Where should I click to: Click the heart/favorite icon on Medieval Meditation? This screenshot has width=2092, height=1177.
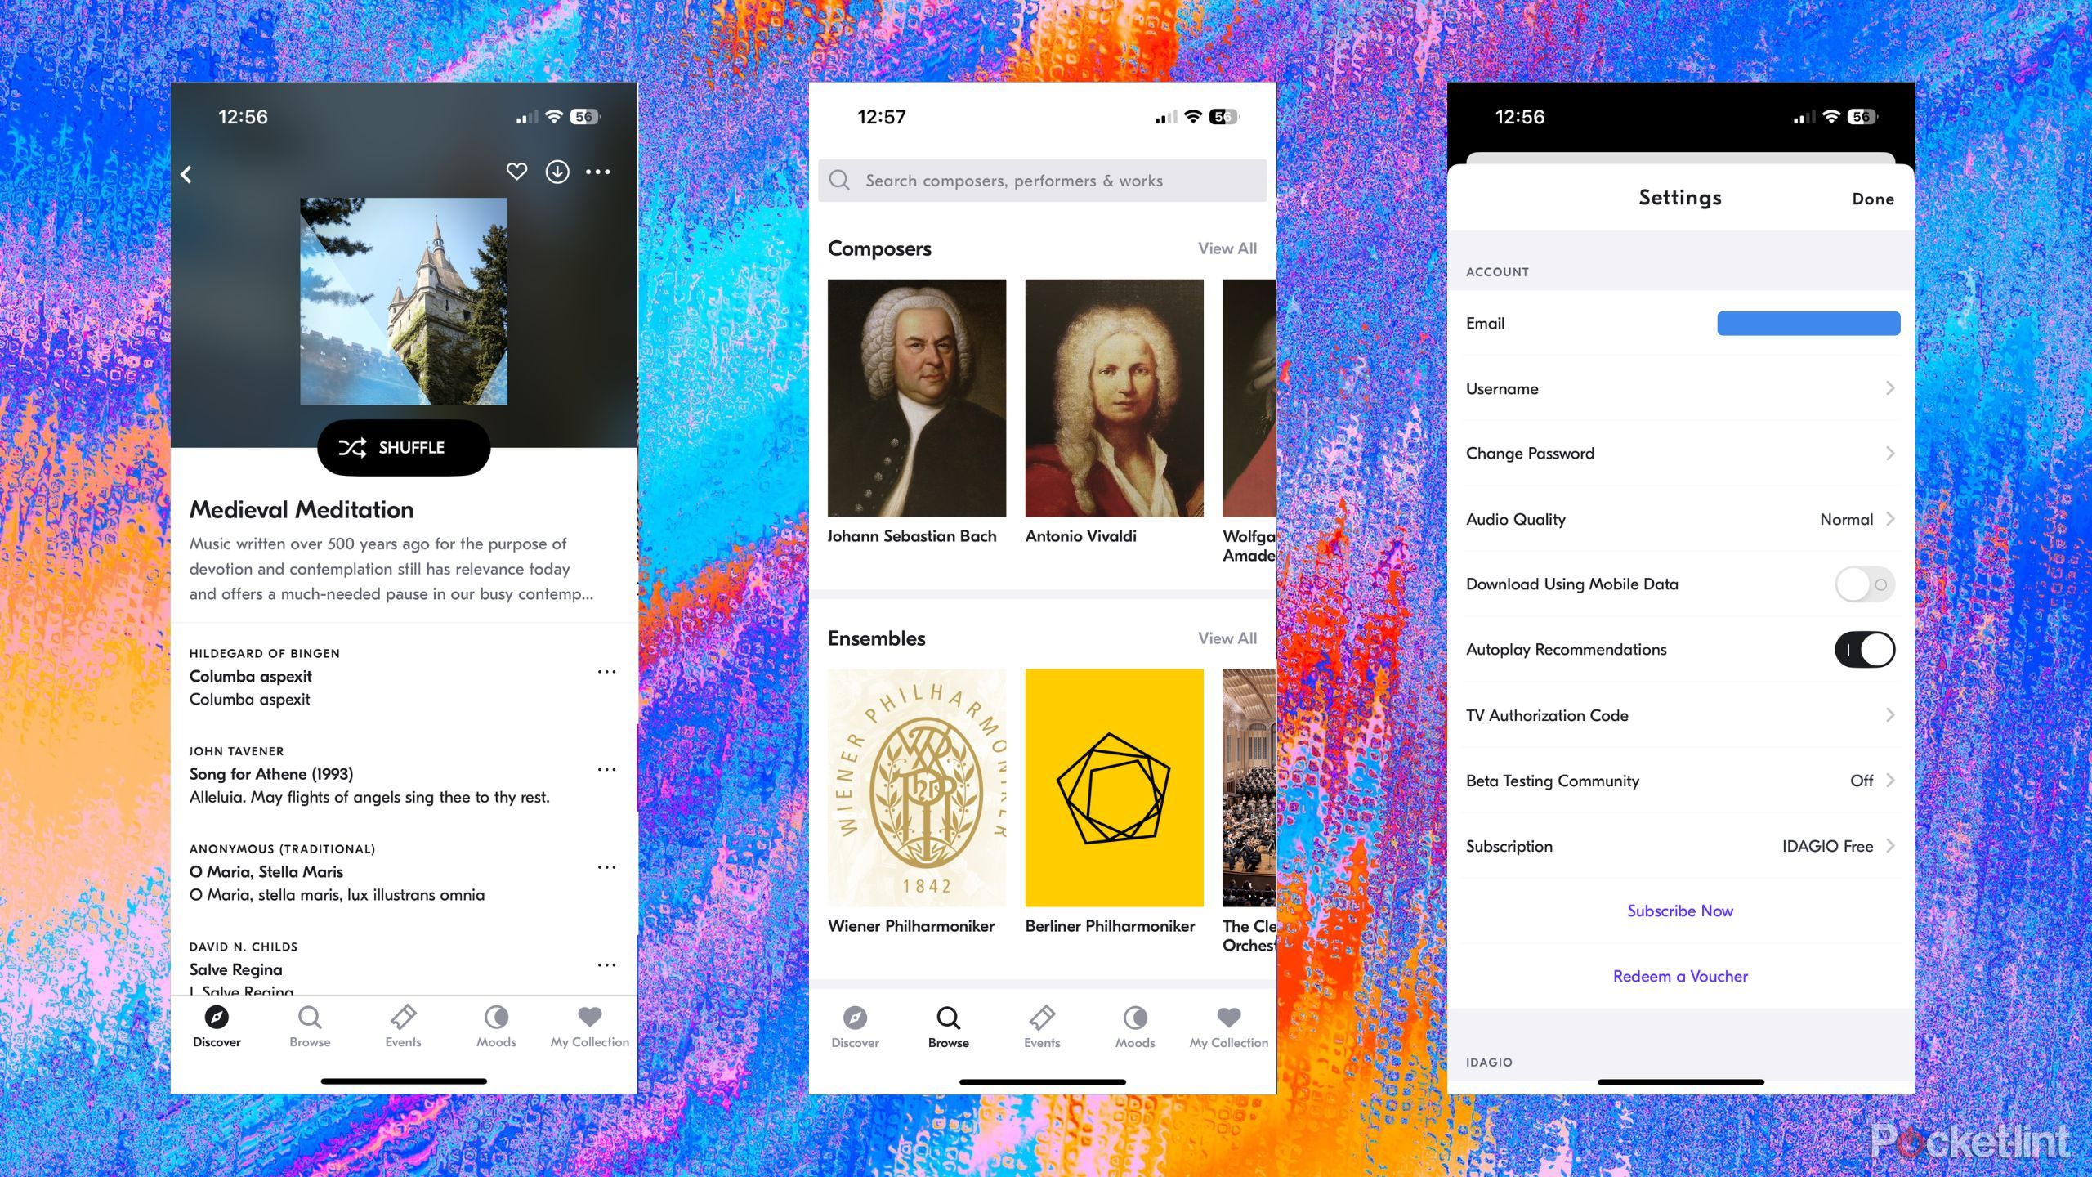click(x=516, y=172)
